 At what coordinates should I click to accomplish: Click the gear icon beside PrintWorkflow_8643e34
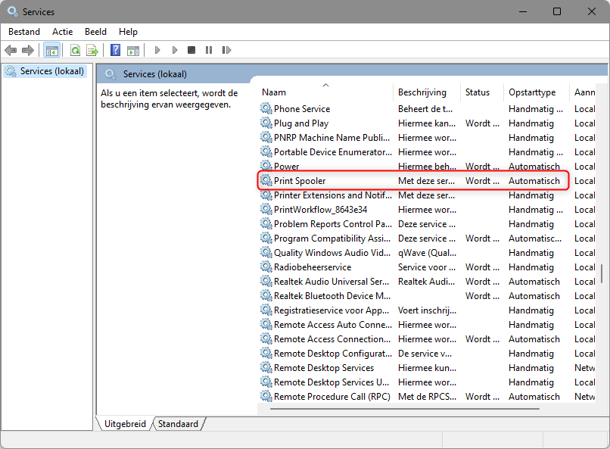tap(266, 209)
